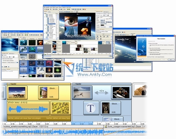Select the explosion thumbnail in left window browser
Viewport: 176px width, 139px height.
coord(40,42)
